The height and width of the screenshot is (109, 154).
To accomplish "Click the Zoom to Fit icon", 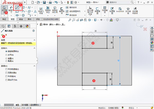I will click(70, 20).
